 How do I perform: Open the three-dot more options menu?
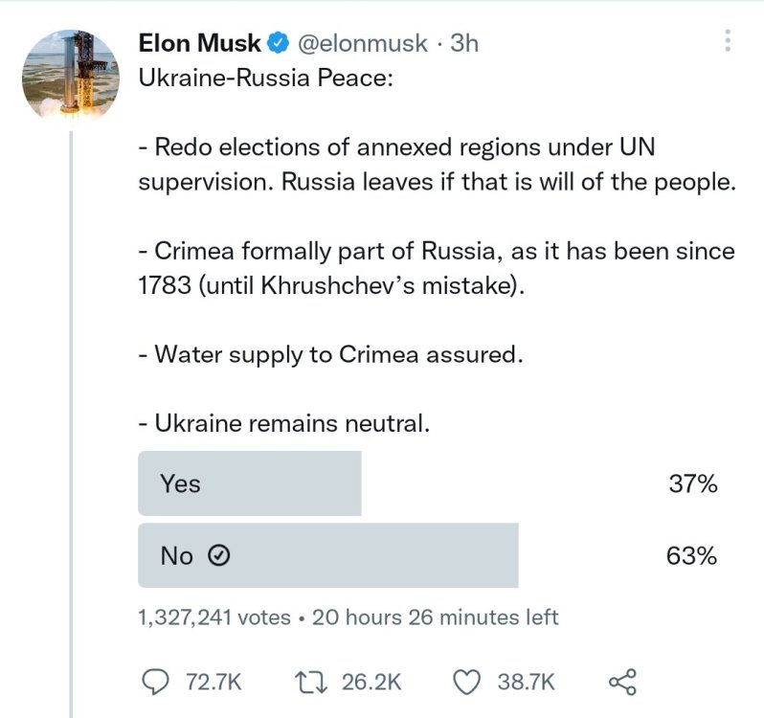[728, 40]
